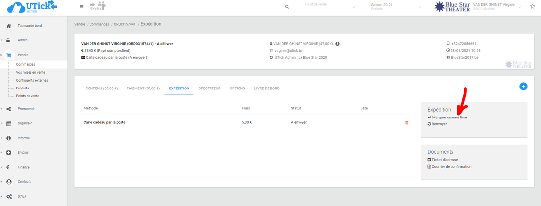This screenshot has height=206, width=541.
Task: Click the favorite star icon
Action: [532, 7]
